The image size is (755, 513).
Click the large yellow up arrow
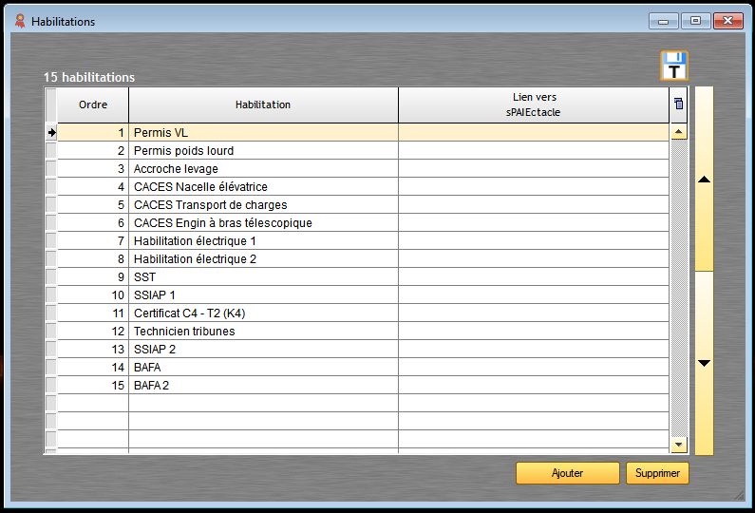(704, 179)
